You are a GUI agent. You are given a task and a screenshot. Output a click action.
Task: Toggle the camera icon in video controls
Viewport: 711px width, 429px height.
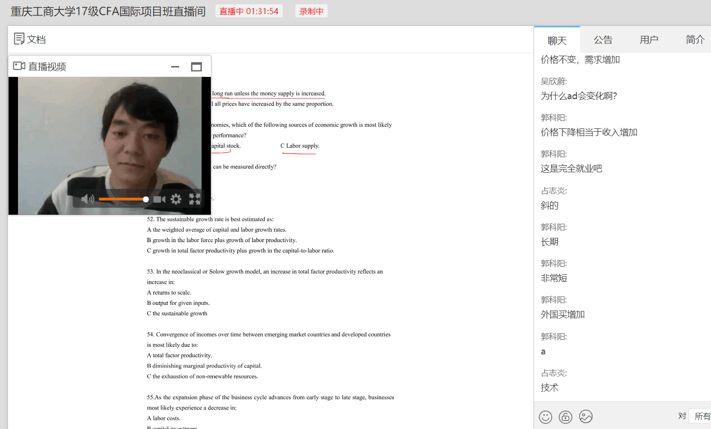coord(159,199)
